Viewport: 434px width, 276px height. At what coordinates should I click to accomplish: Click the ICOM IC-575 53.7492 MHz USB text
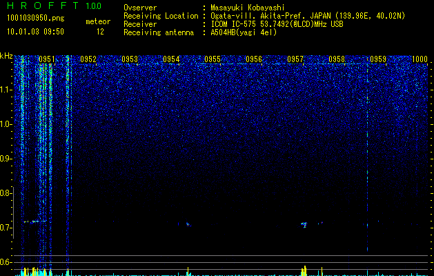point(277,24)
